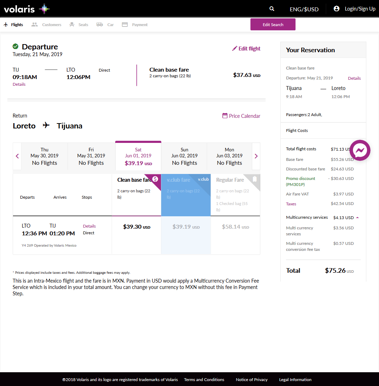The height and width of the screenshot is (386, 379).
Task: Click the search magnifier icon
Action: [272, 9]
